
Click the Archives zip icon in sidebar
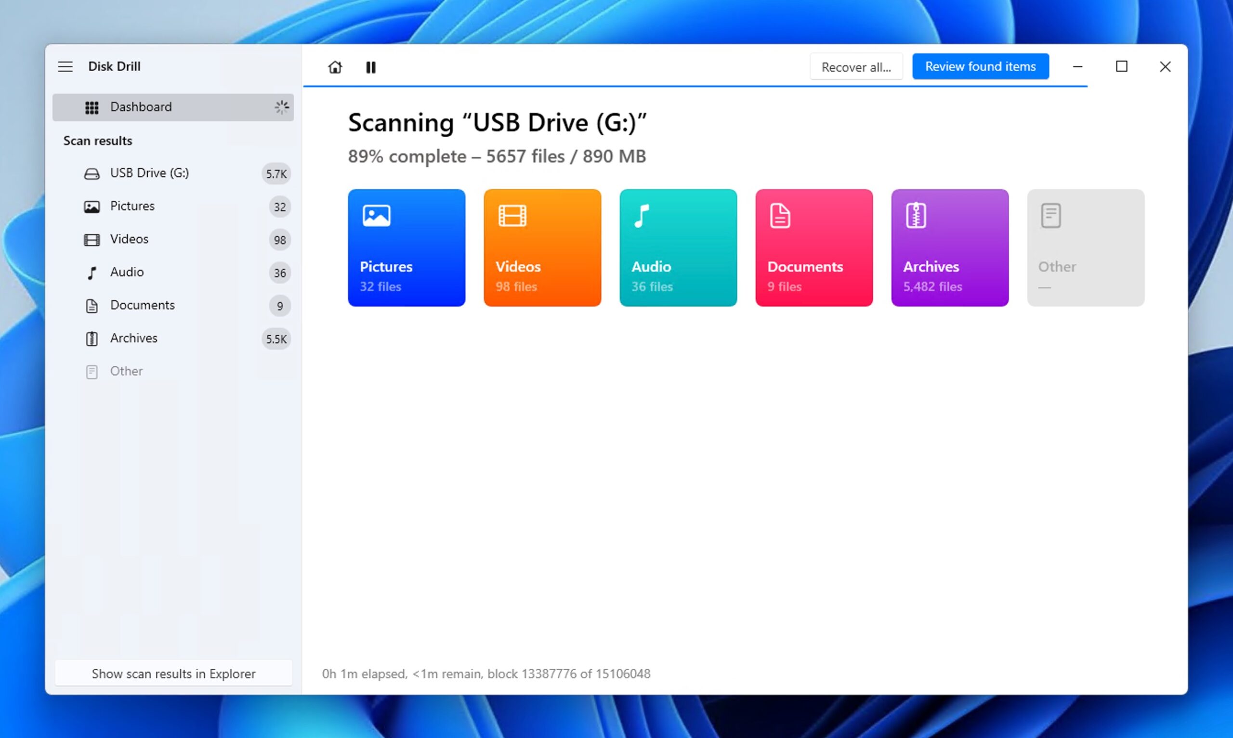(92, 338)
